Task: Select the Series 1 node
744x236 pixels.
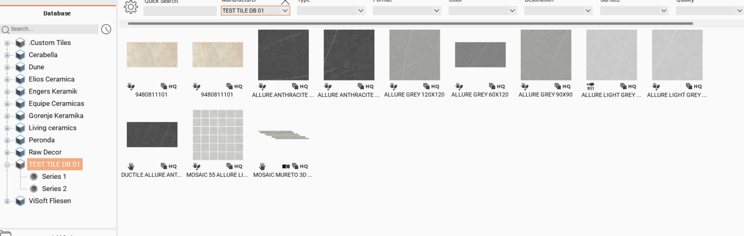Action: point(54,176)
